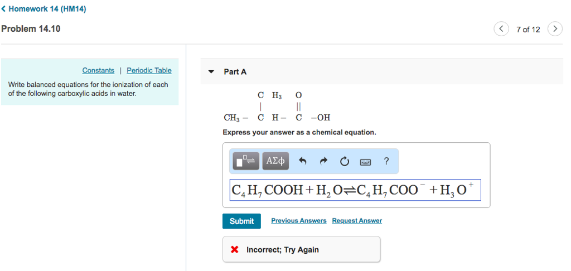The image size is (571, 271).
Task: Click the carboxylic acid structure diagram
Action: tap(277, 107)
